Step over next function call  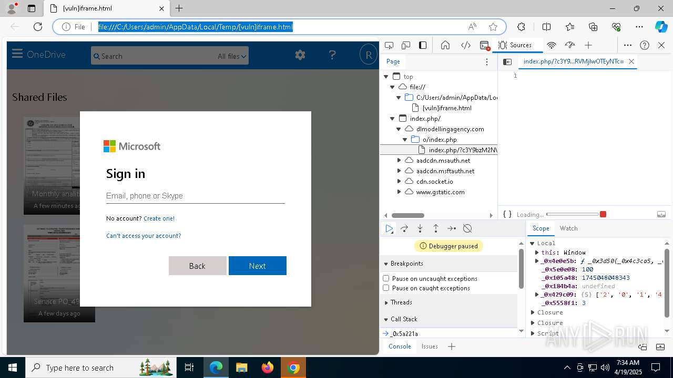click(x=404, y=228)
